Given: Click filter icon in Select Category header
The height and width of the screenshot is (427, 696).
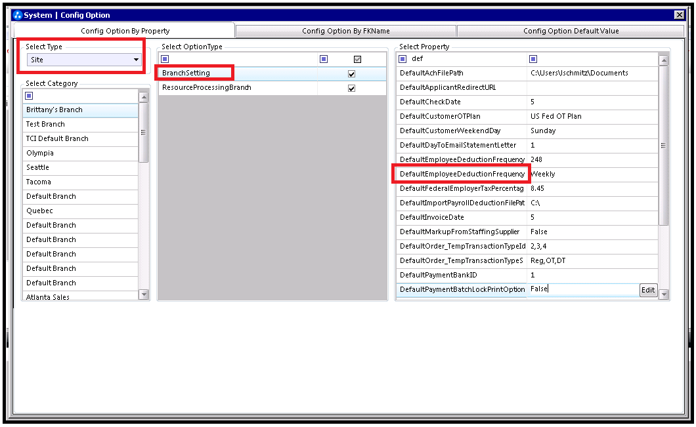Looking at the screenshot, I should tap(30, 96).
